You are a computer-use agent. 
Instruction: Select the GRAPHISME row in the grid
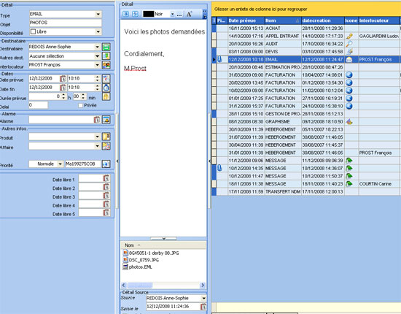pyautogui.click(x=306, y=122)
